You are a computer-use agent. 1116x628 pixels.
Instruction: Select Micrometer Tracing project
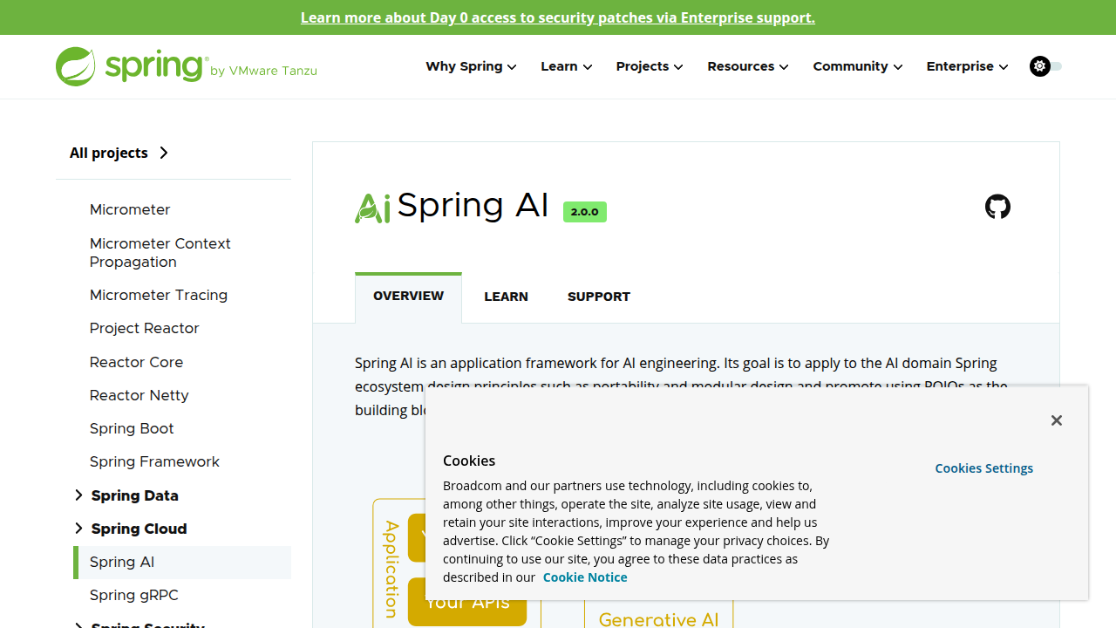coord(159,295)
